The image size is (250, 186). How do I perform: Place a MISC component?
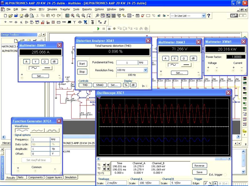[64, 22]
